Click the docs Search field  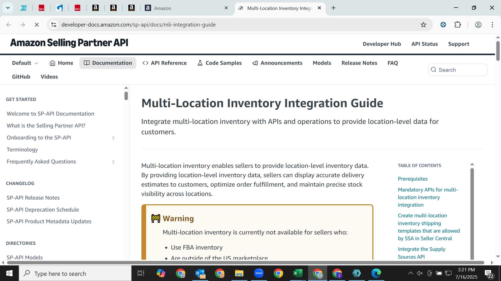click(458, 70)
